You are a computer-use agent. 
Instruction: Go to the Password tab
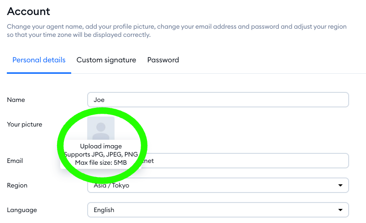(x=163, y=60)
